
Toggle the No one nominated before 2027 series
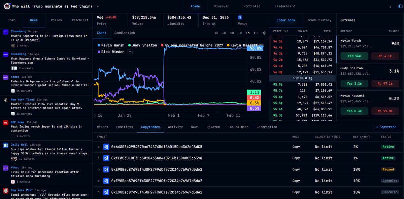point(192,45)
